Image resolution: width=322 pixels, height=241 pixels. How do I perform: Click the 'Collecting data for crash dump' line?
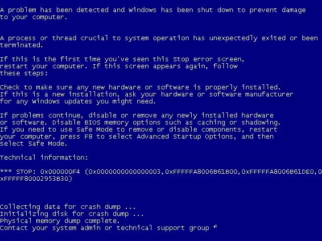[x=68, y=207]
